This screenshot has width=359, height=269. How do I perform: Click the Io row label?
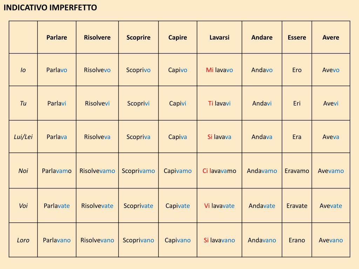coord(23,70)
